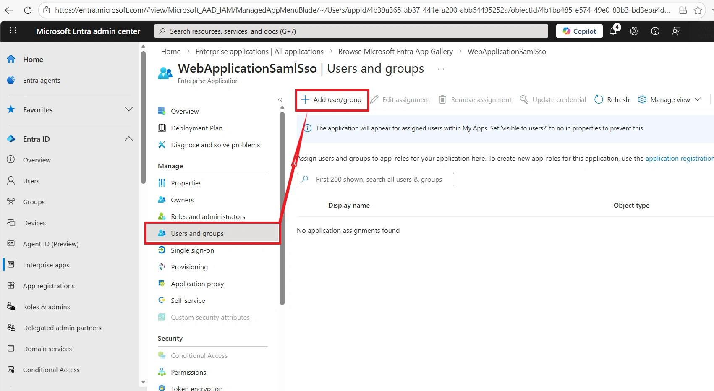Reload the page with the refresh icon

[28, 10]
